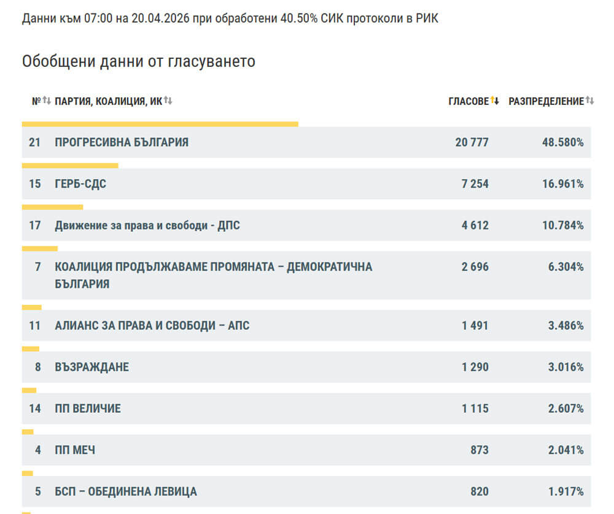Click ПРОГРЕСИВНА БЪЛГАРИЯ yellow progress bar
This screenshot has height=514, width=614.
[x=160, y=124]
